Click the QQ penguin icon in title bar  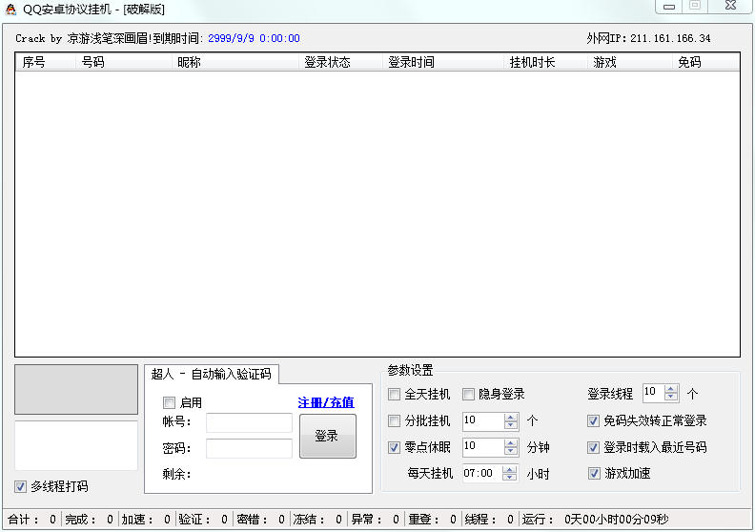10,9
